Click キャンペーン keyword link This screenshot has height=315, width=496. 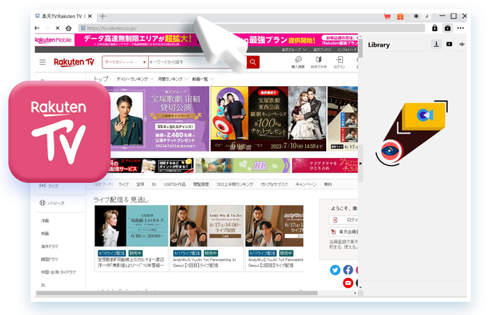click(x=305, y=184)
